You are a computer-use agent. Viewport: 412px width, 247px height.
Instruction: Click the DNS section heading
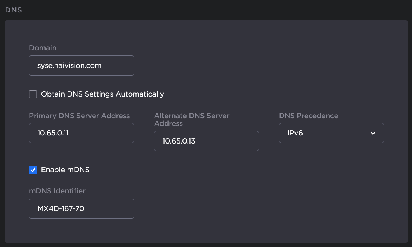click(x=14, y=10)
